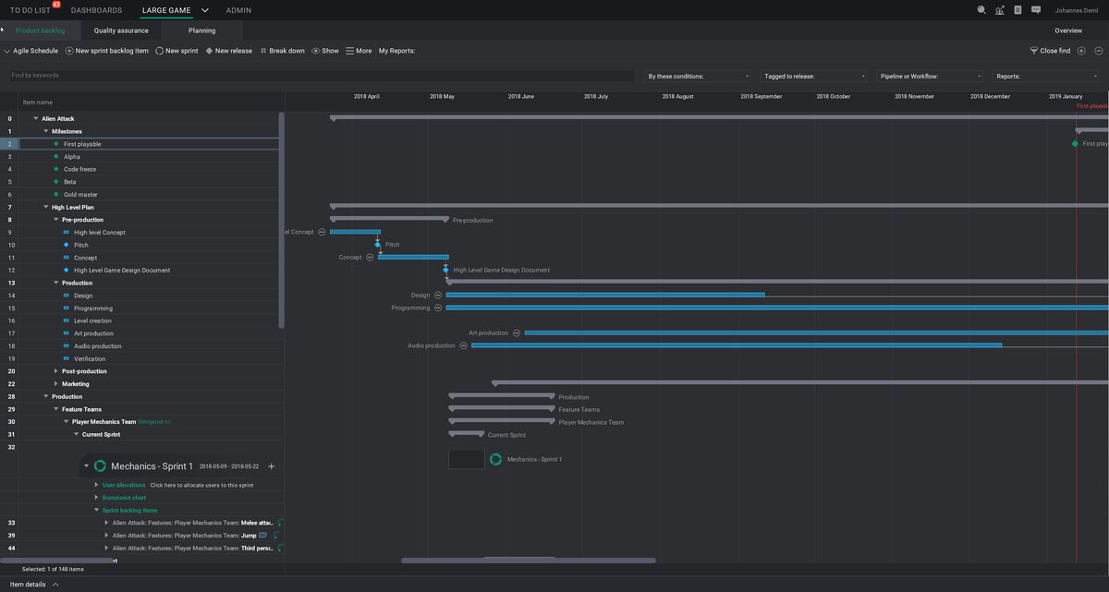Click the New sprint backlog item button
This screenshot has width=1109, height=592.
[106, 51]
